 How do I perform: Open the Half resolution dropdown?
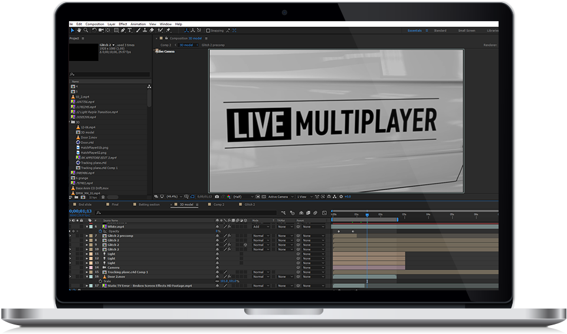[x=243, y=197]
